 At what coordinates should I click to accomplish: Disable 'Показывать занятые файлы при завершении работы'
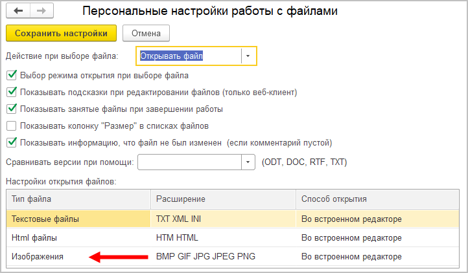(11, 109)
